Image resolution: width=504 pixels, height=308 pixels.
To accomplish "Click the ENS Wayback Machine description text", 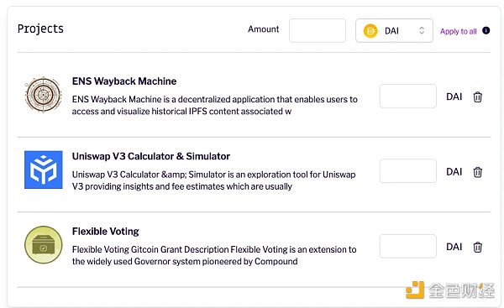I will coord(215,106).
